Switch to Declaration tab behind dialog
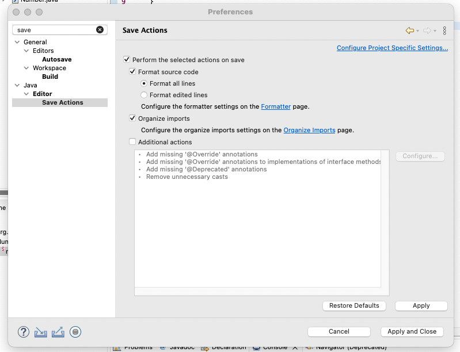460x352 pixels. click(224, 348)
